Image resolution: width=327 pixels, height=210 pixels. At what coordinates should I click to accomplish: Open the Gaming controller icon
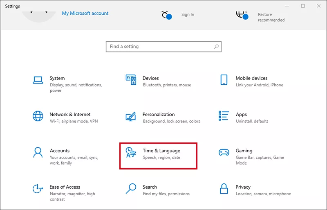(224, 152)
